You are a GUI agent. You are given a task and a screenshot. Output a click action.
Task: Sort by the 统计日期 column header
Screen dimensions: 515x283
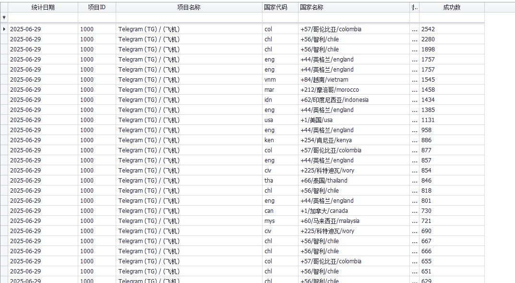43,7
